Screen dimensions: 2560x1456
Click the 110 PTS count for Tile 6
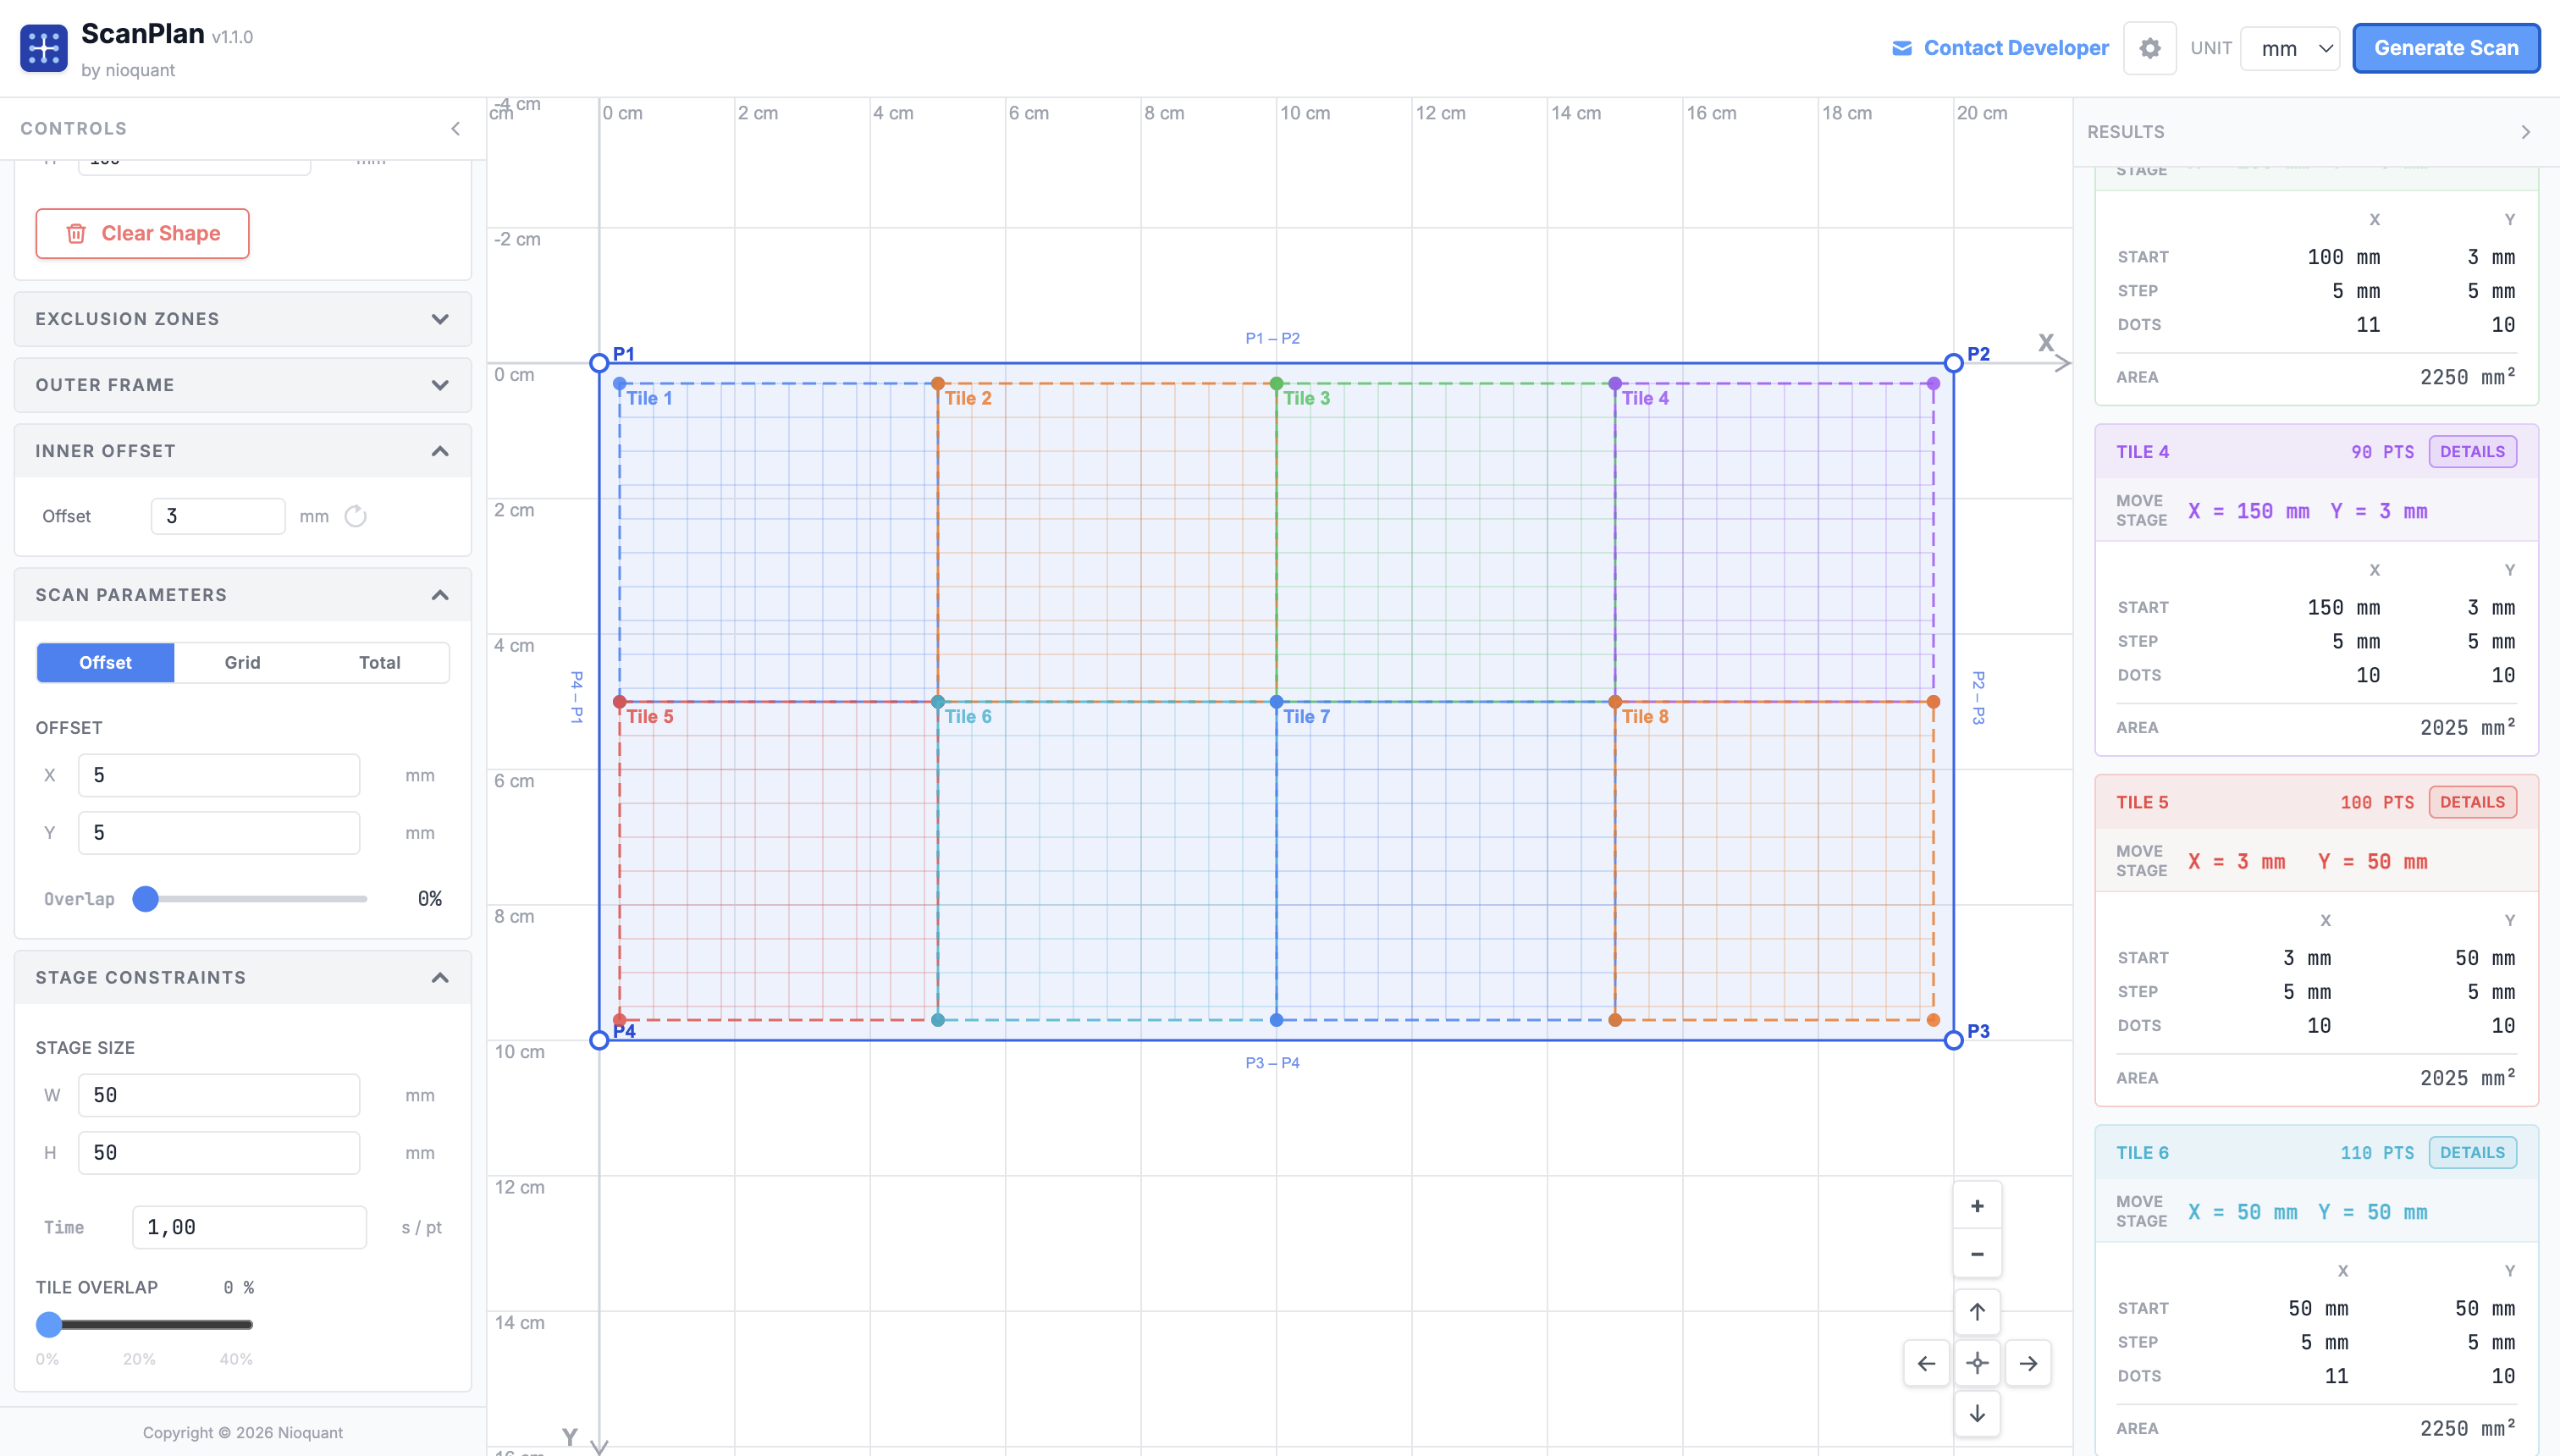click(x=2377, y=1153)
